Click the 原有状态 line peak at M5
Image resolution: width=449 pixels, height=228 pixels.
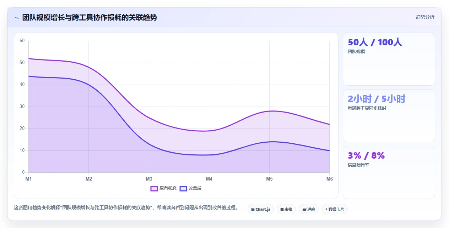(x=269, y=111)
